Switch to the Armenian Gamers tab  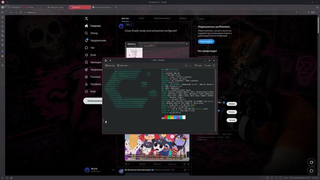coord(162,18)
